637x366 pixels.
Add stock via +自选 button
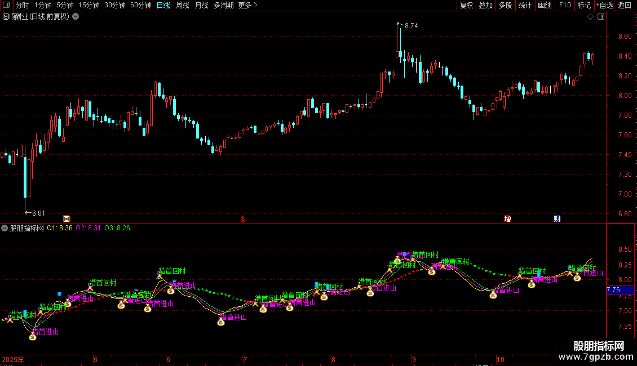click(604, 5)
